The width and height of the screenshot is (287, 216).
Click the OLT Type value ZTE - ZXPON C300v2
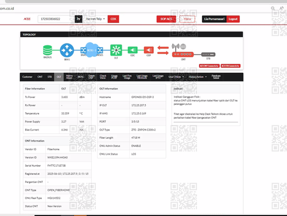(x=143, y=129)
